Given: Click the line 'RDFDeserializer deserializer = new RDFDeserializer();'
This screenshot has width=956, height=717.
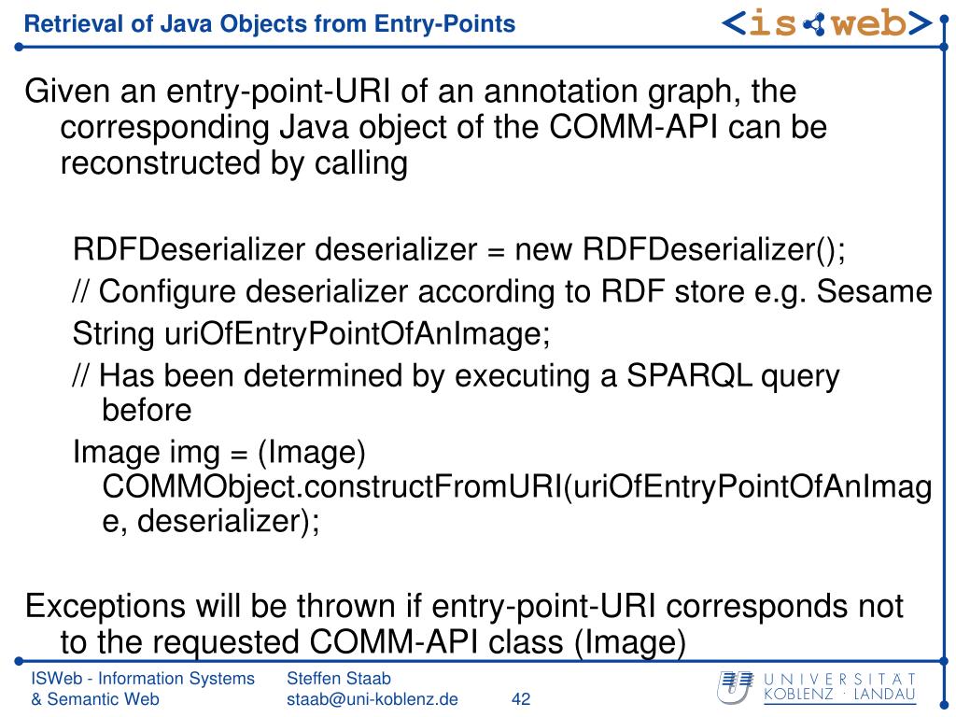Looking at the screenshot, I should (459, 250).
